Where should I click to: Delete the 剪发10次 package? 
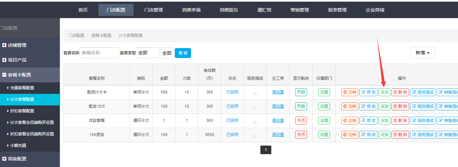[400, 106]
